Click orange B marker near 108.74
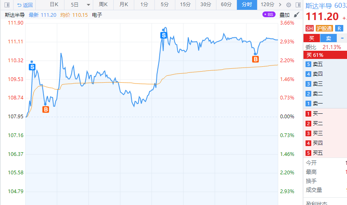 (46, 109)
